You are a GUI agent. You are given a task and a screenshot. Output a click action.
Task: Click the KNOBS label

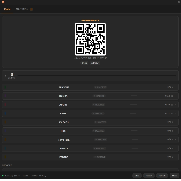[64, 148]
